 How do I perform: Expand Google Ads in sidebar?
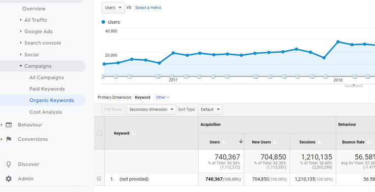(21, 31)
